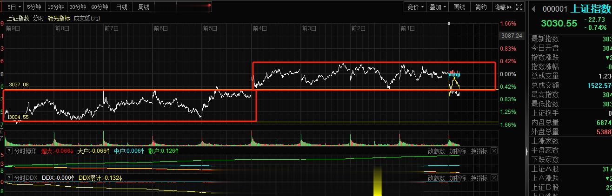Click the 外盘总量 row label
Image resolution: width=612 pixels, height=196 pixels.
click(545, 131)
